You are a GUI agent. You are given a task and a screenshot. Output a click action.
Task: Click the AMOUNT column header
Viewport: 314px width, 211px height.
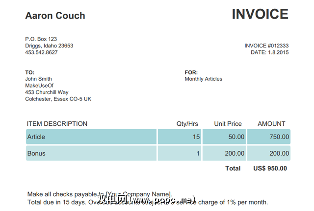tap(271, 124)
